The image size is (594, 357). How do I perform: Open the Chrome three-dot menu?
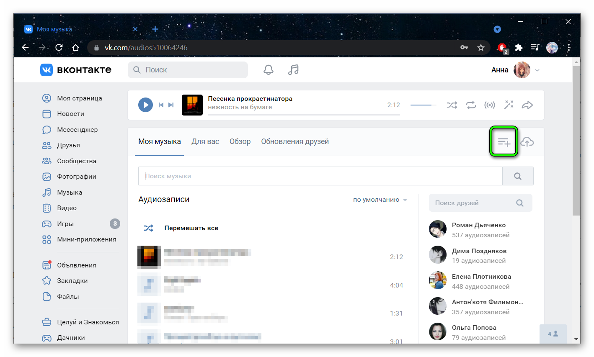pos(569,47)
